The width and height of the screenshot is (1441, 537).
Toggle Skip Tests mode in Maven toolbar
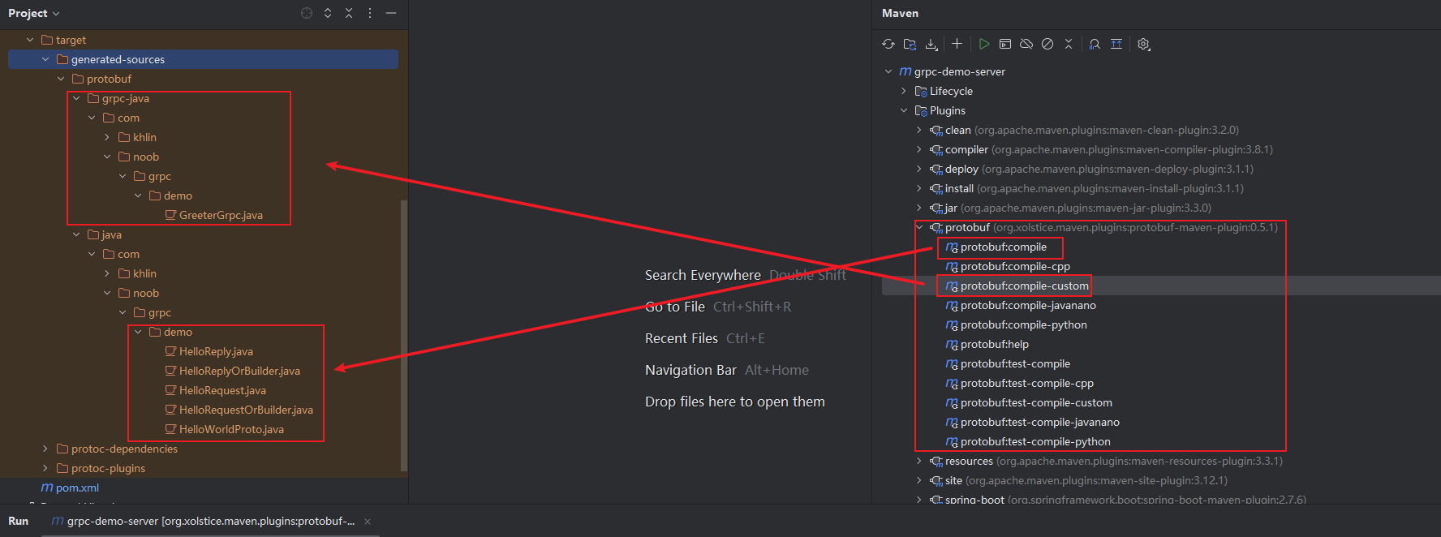pyautogui.click(x=1047, y=45)
